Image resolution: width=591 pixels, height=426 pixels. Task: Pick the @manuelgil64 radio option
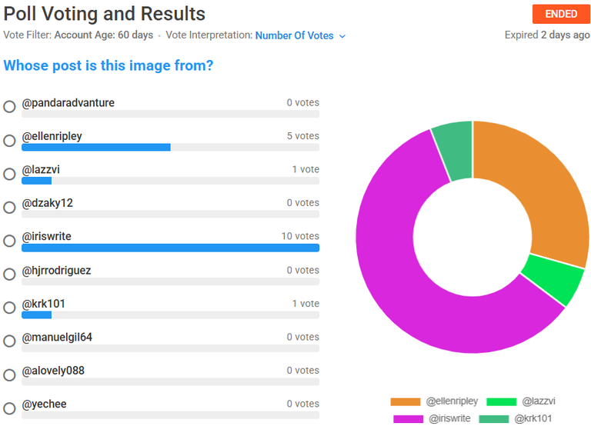[x=10, y=341]
